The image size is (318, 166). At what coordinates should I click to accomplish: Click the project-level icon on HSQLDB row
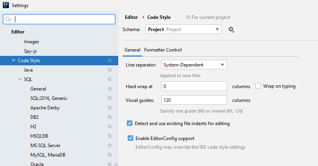click(110, 136)
